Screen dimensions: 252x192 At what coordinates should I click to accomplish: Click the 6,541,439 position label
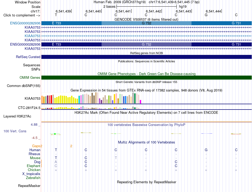point(63,11)
